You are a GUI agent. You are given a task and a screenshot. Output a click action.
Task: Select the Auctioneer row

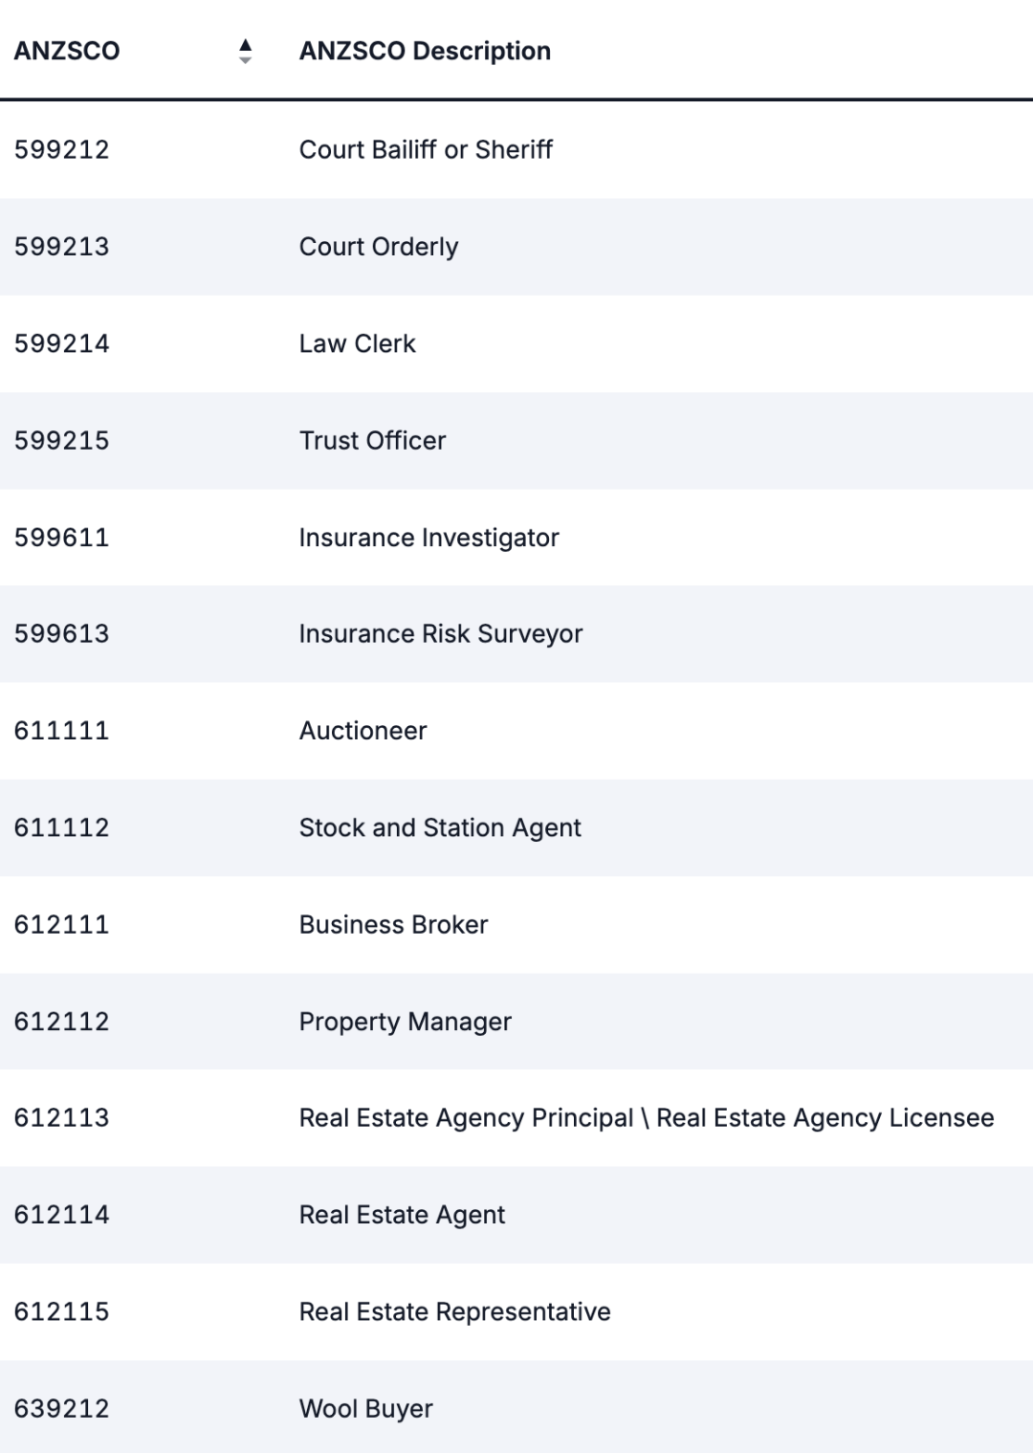516,731
